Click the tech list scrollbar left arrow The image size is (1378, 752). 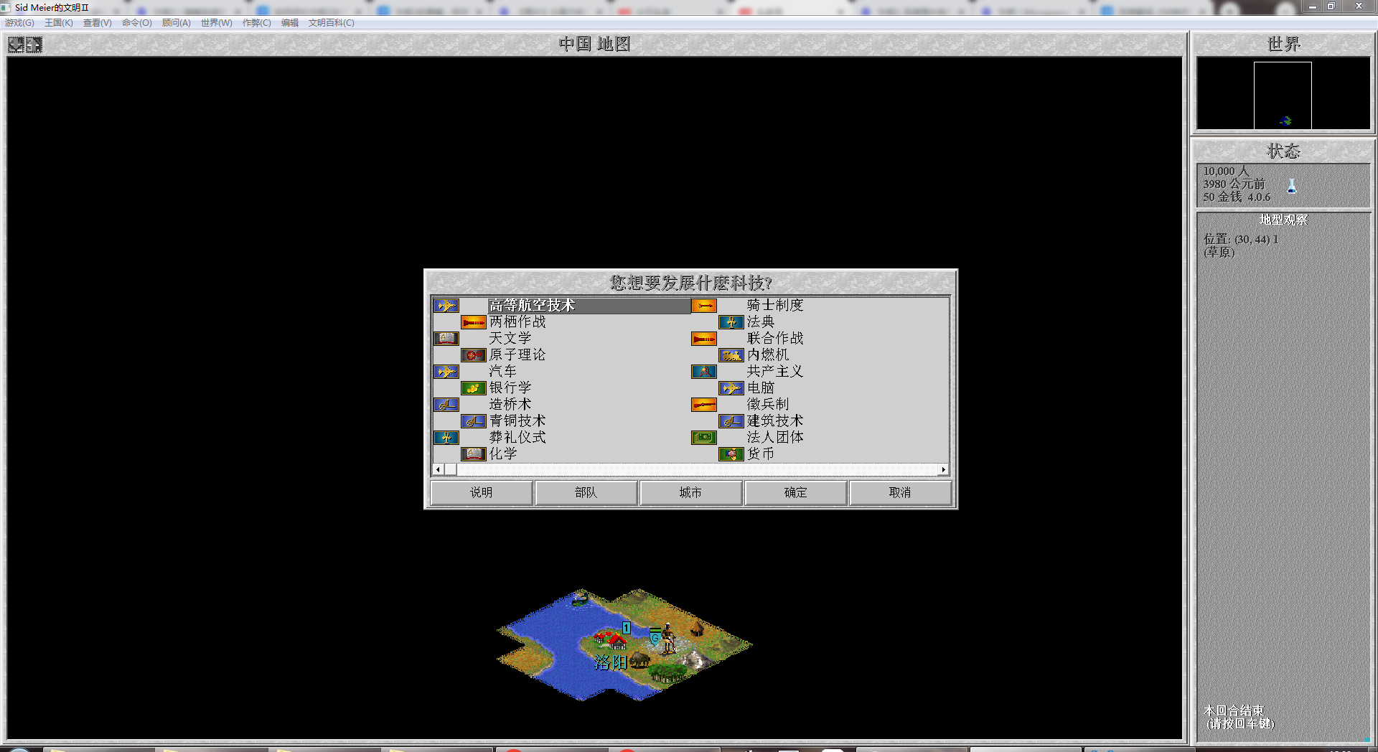(439, 470)
